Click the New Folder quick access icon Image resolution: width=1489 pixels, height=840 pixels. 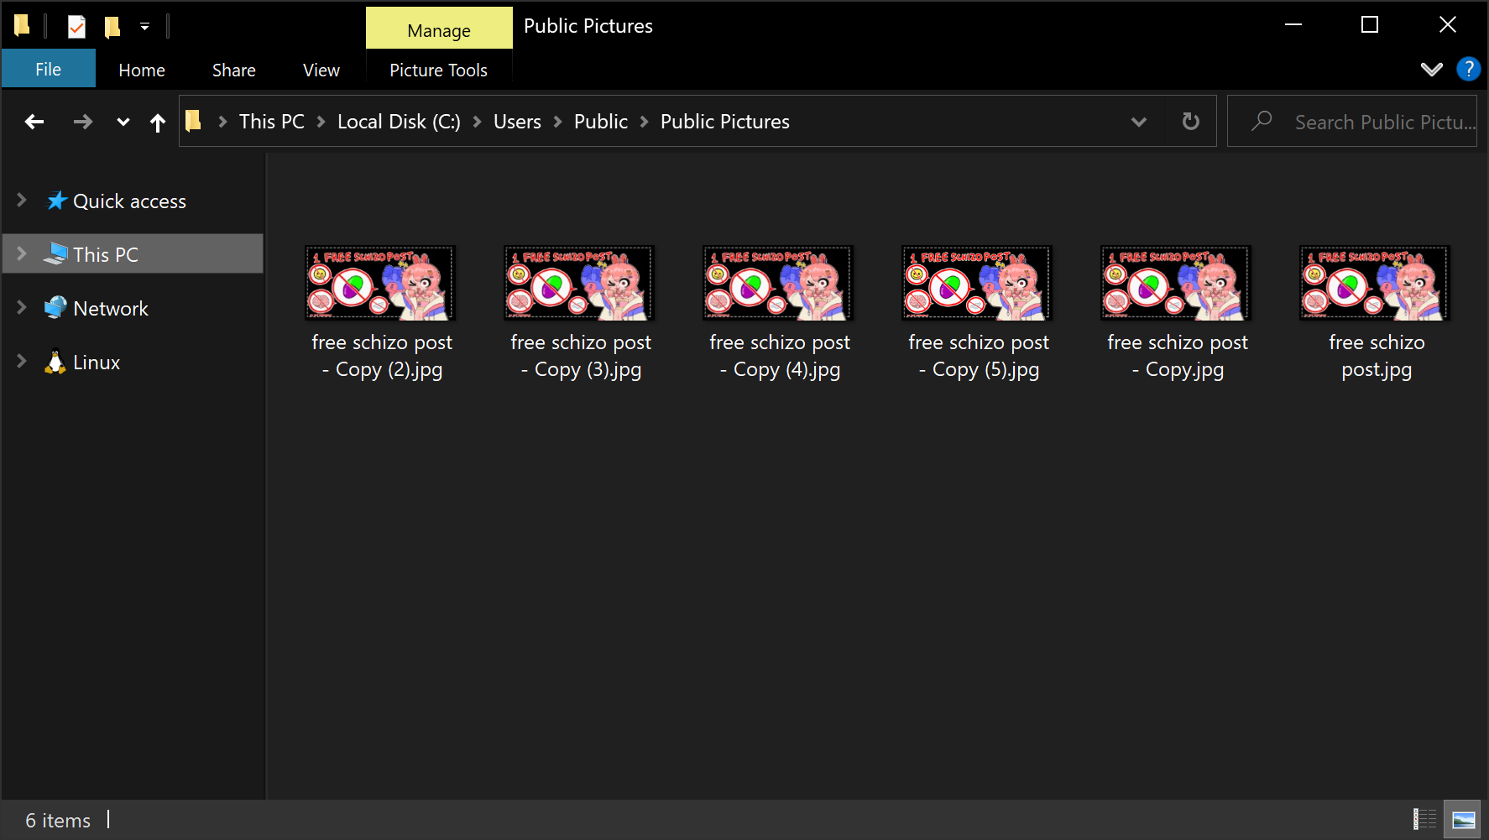[x=112, y=27]
